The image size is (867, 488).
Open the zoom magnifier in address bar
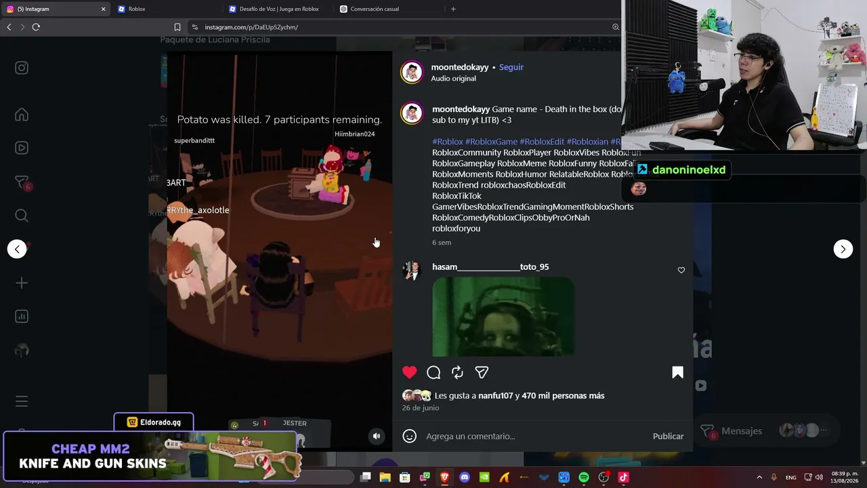point(616,27)
